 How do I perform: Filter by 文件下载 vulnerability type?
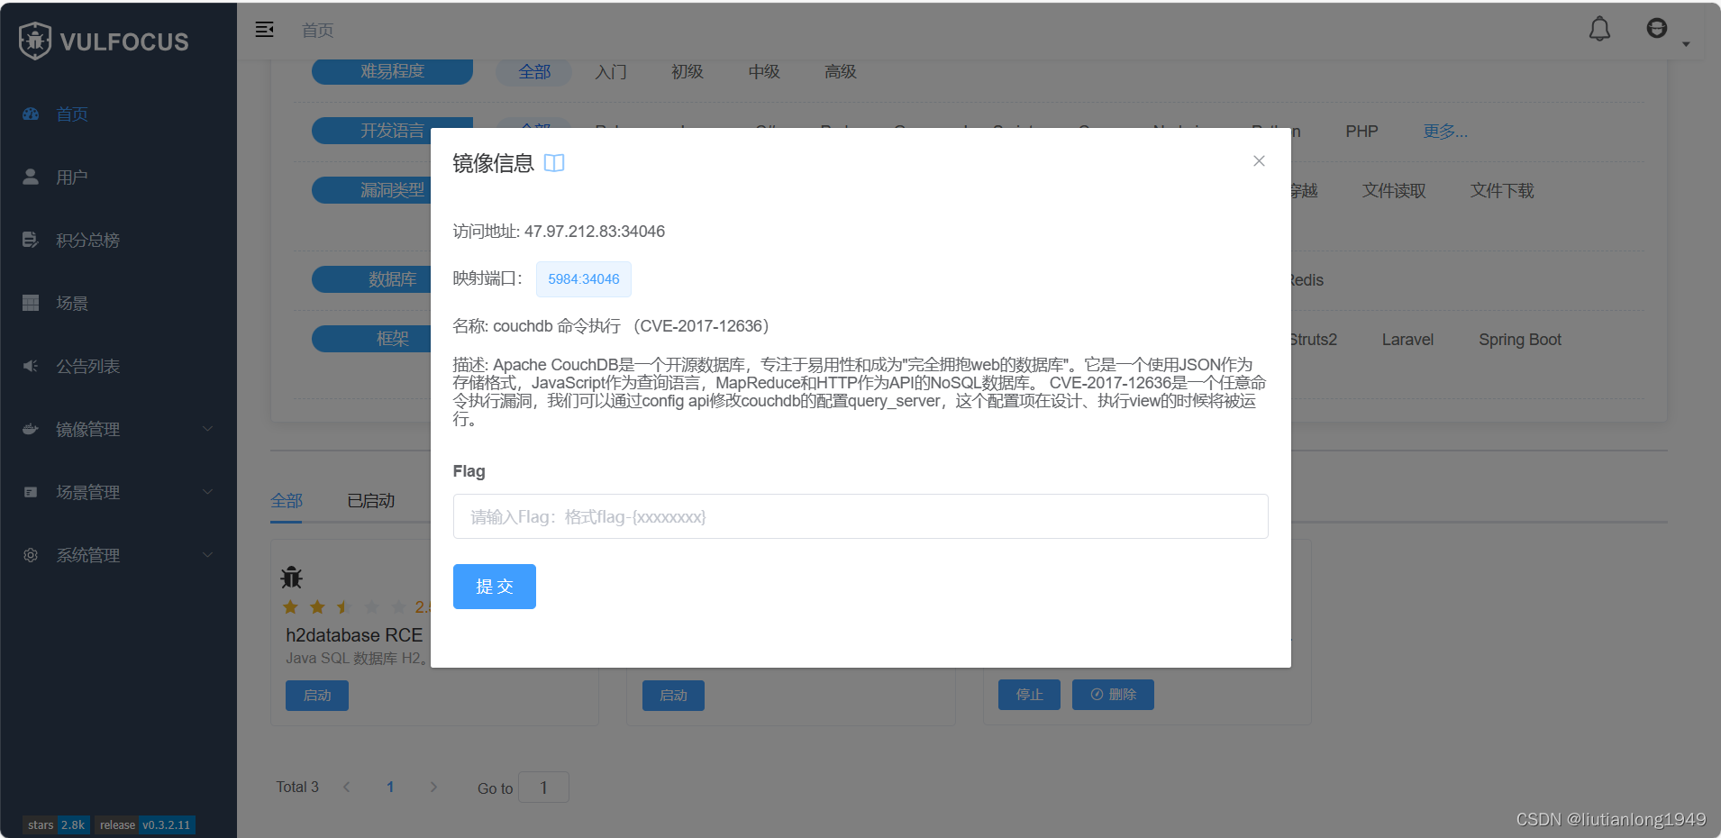[1502, 191]
